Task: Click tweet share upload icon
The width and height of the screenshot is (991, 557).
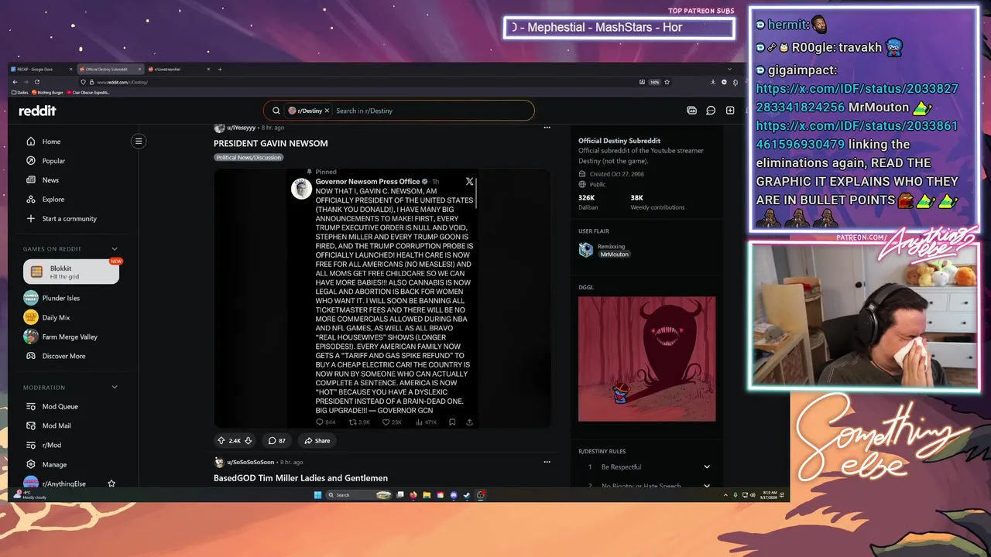Action: (x=469, y=422)
